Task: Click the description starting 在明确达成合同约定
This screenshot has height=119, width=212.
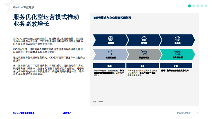Action: tap(142, 73)
